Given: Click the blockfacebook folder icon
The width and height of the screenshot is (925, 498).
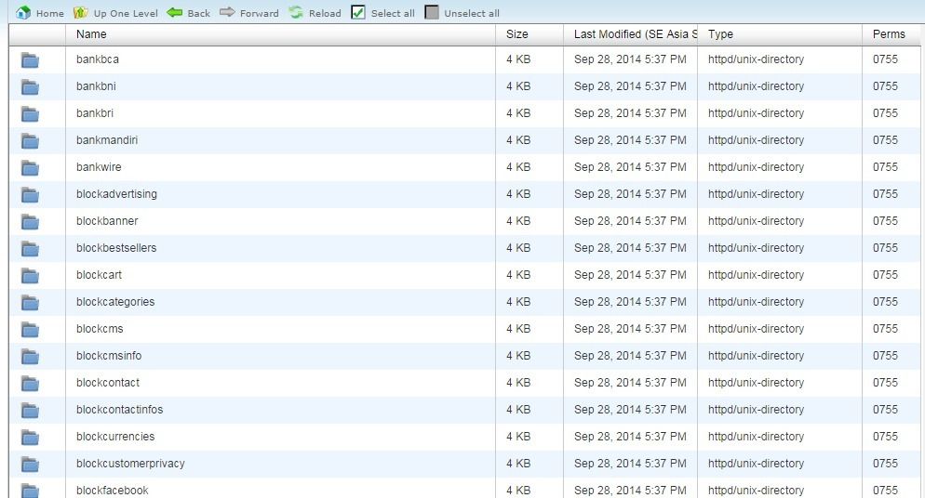Looking at the screenshot, I should coord(30,491).
